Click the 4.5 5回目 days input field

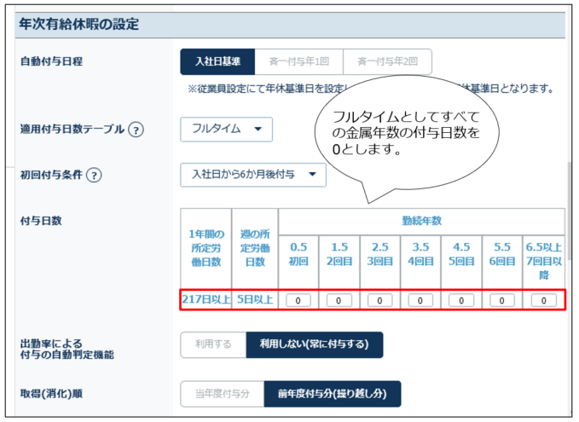pyautogui.click(x=461, y=301)
